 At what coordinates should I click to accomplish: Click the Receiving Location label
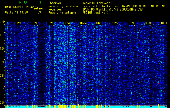tap(63, 6)
